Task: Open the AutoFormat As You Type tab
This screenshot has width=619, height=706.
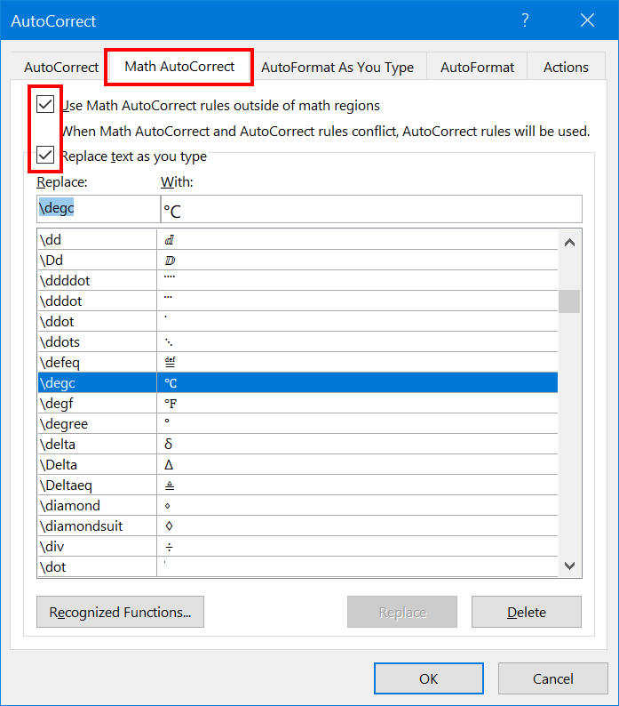Action: point(337,67)
